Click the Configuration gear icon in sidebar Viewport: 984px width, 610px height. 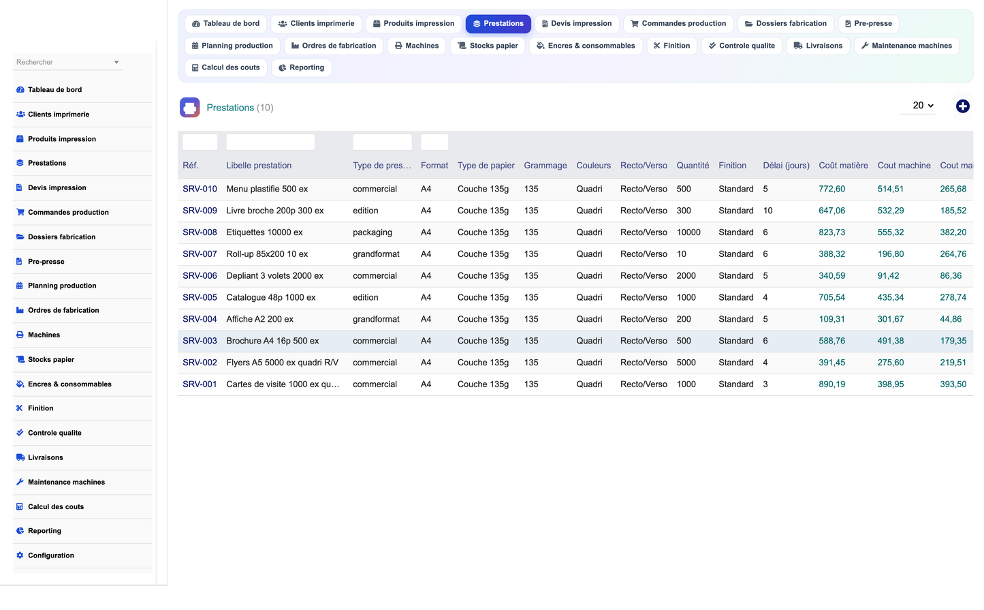point(20,555)
